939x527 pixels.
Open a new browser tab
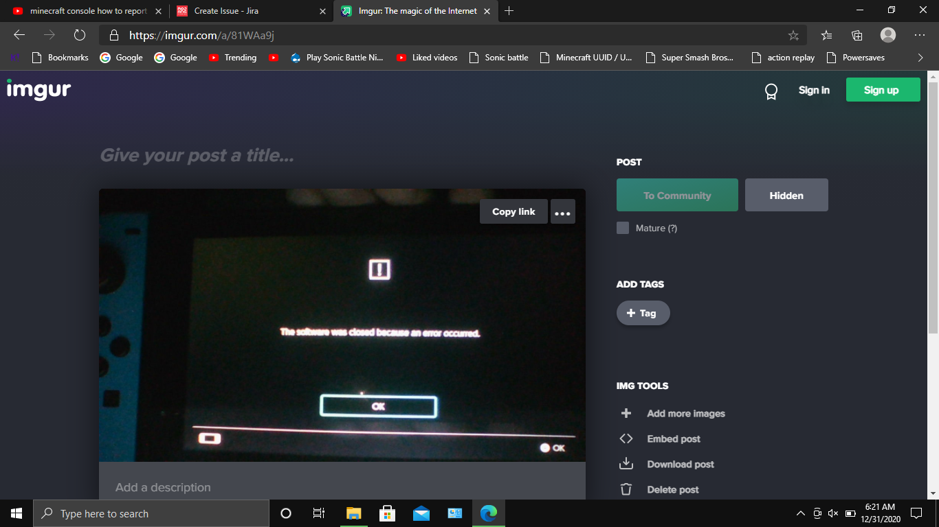[x=509, y=11]
